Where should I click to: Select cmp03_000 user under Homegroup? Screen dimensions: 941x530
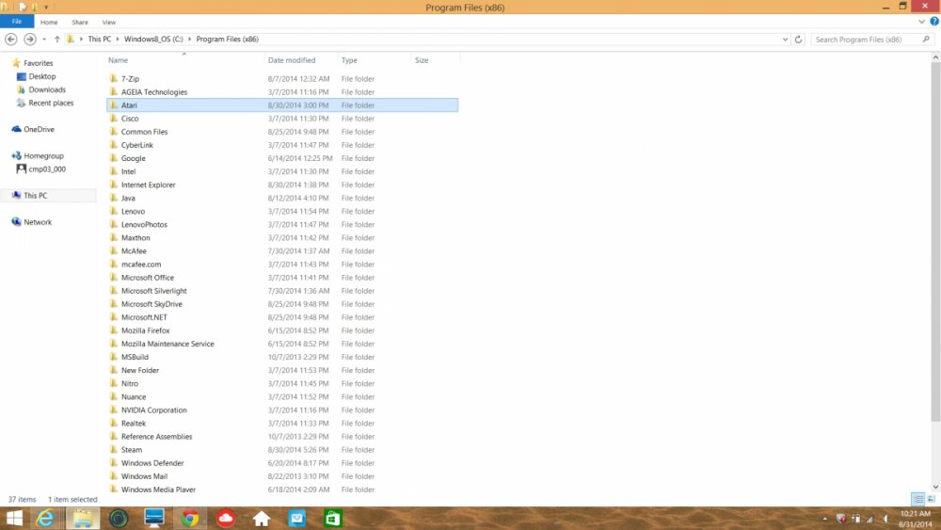point(47,169)
